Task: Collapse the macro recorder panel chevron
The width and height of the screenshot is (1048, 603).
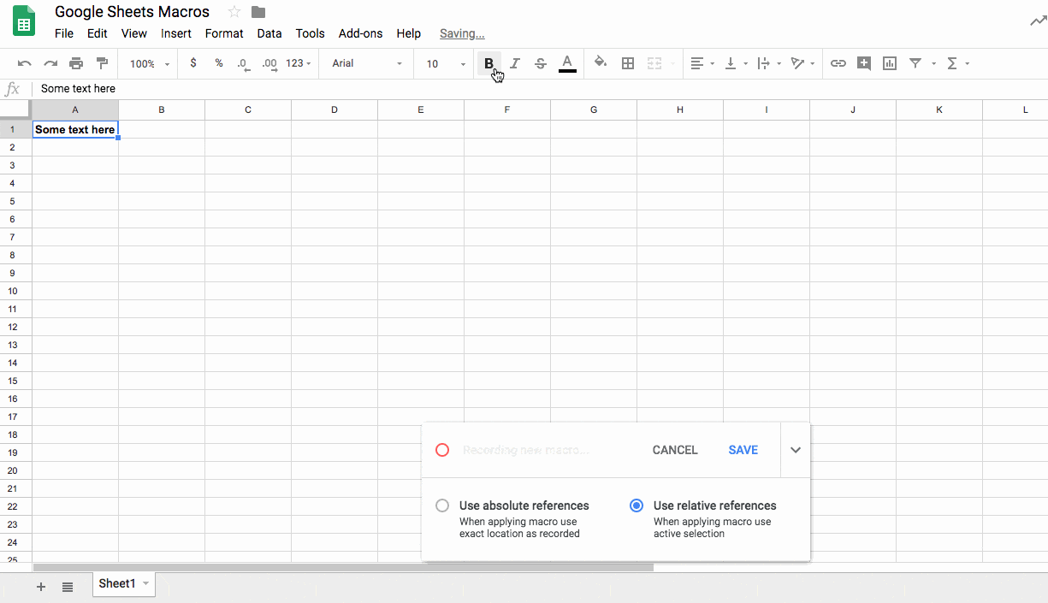Action: coord(796,450)
